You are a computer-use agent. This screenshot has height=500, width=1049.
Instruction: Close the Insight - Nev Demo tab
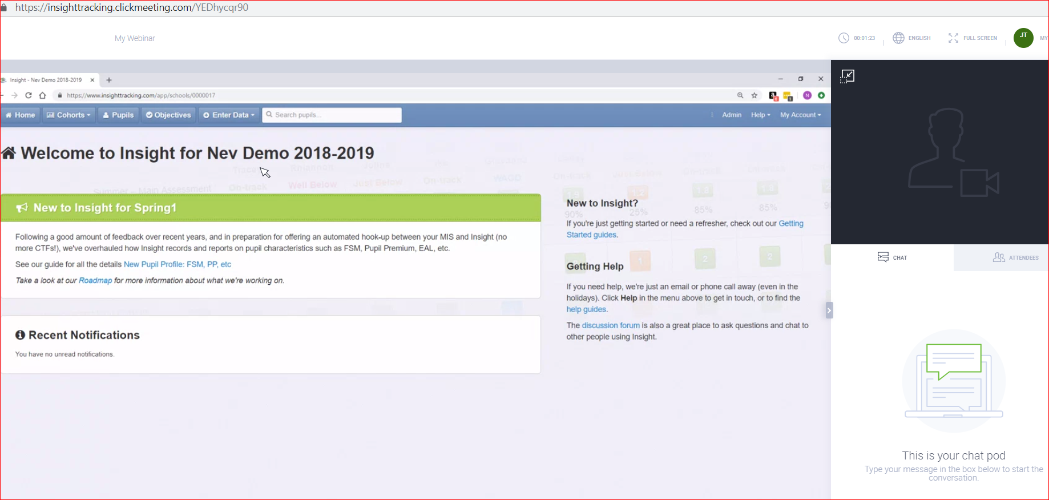point(92,80)
